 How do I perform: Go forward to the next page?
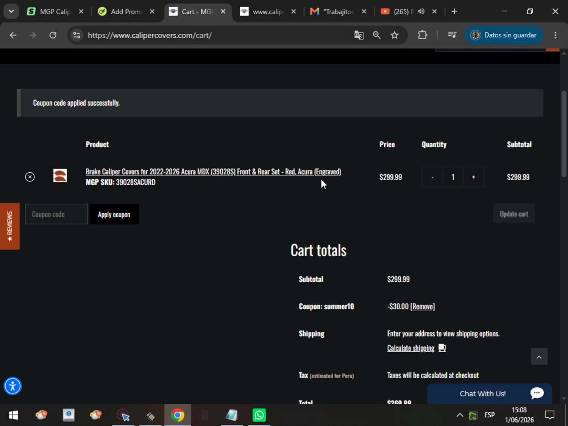[x=33, y=35]
